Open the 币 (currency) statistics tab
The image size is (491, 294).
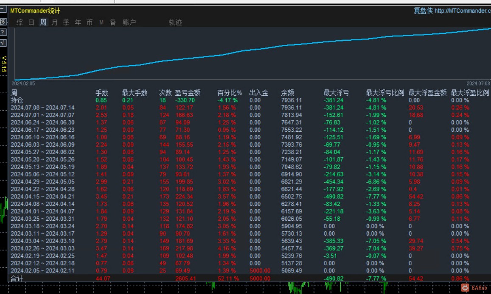click(89, 22)
